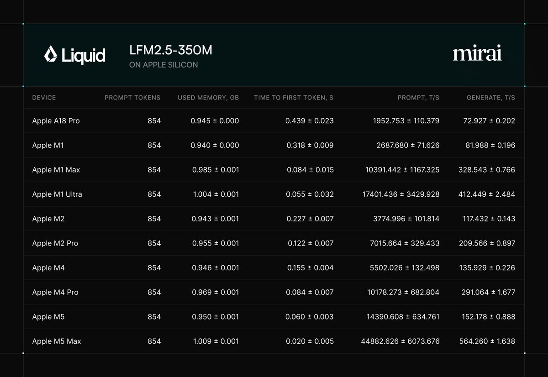Click the 0.020 ± 0.005 first token time
This screenshot has height=377, width=548.
click(x=310, y=341)
